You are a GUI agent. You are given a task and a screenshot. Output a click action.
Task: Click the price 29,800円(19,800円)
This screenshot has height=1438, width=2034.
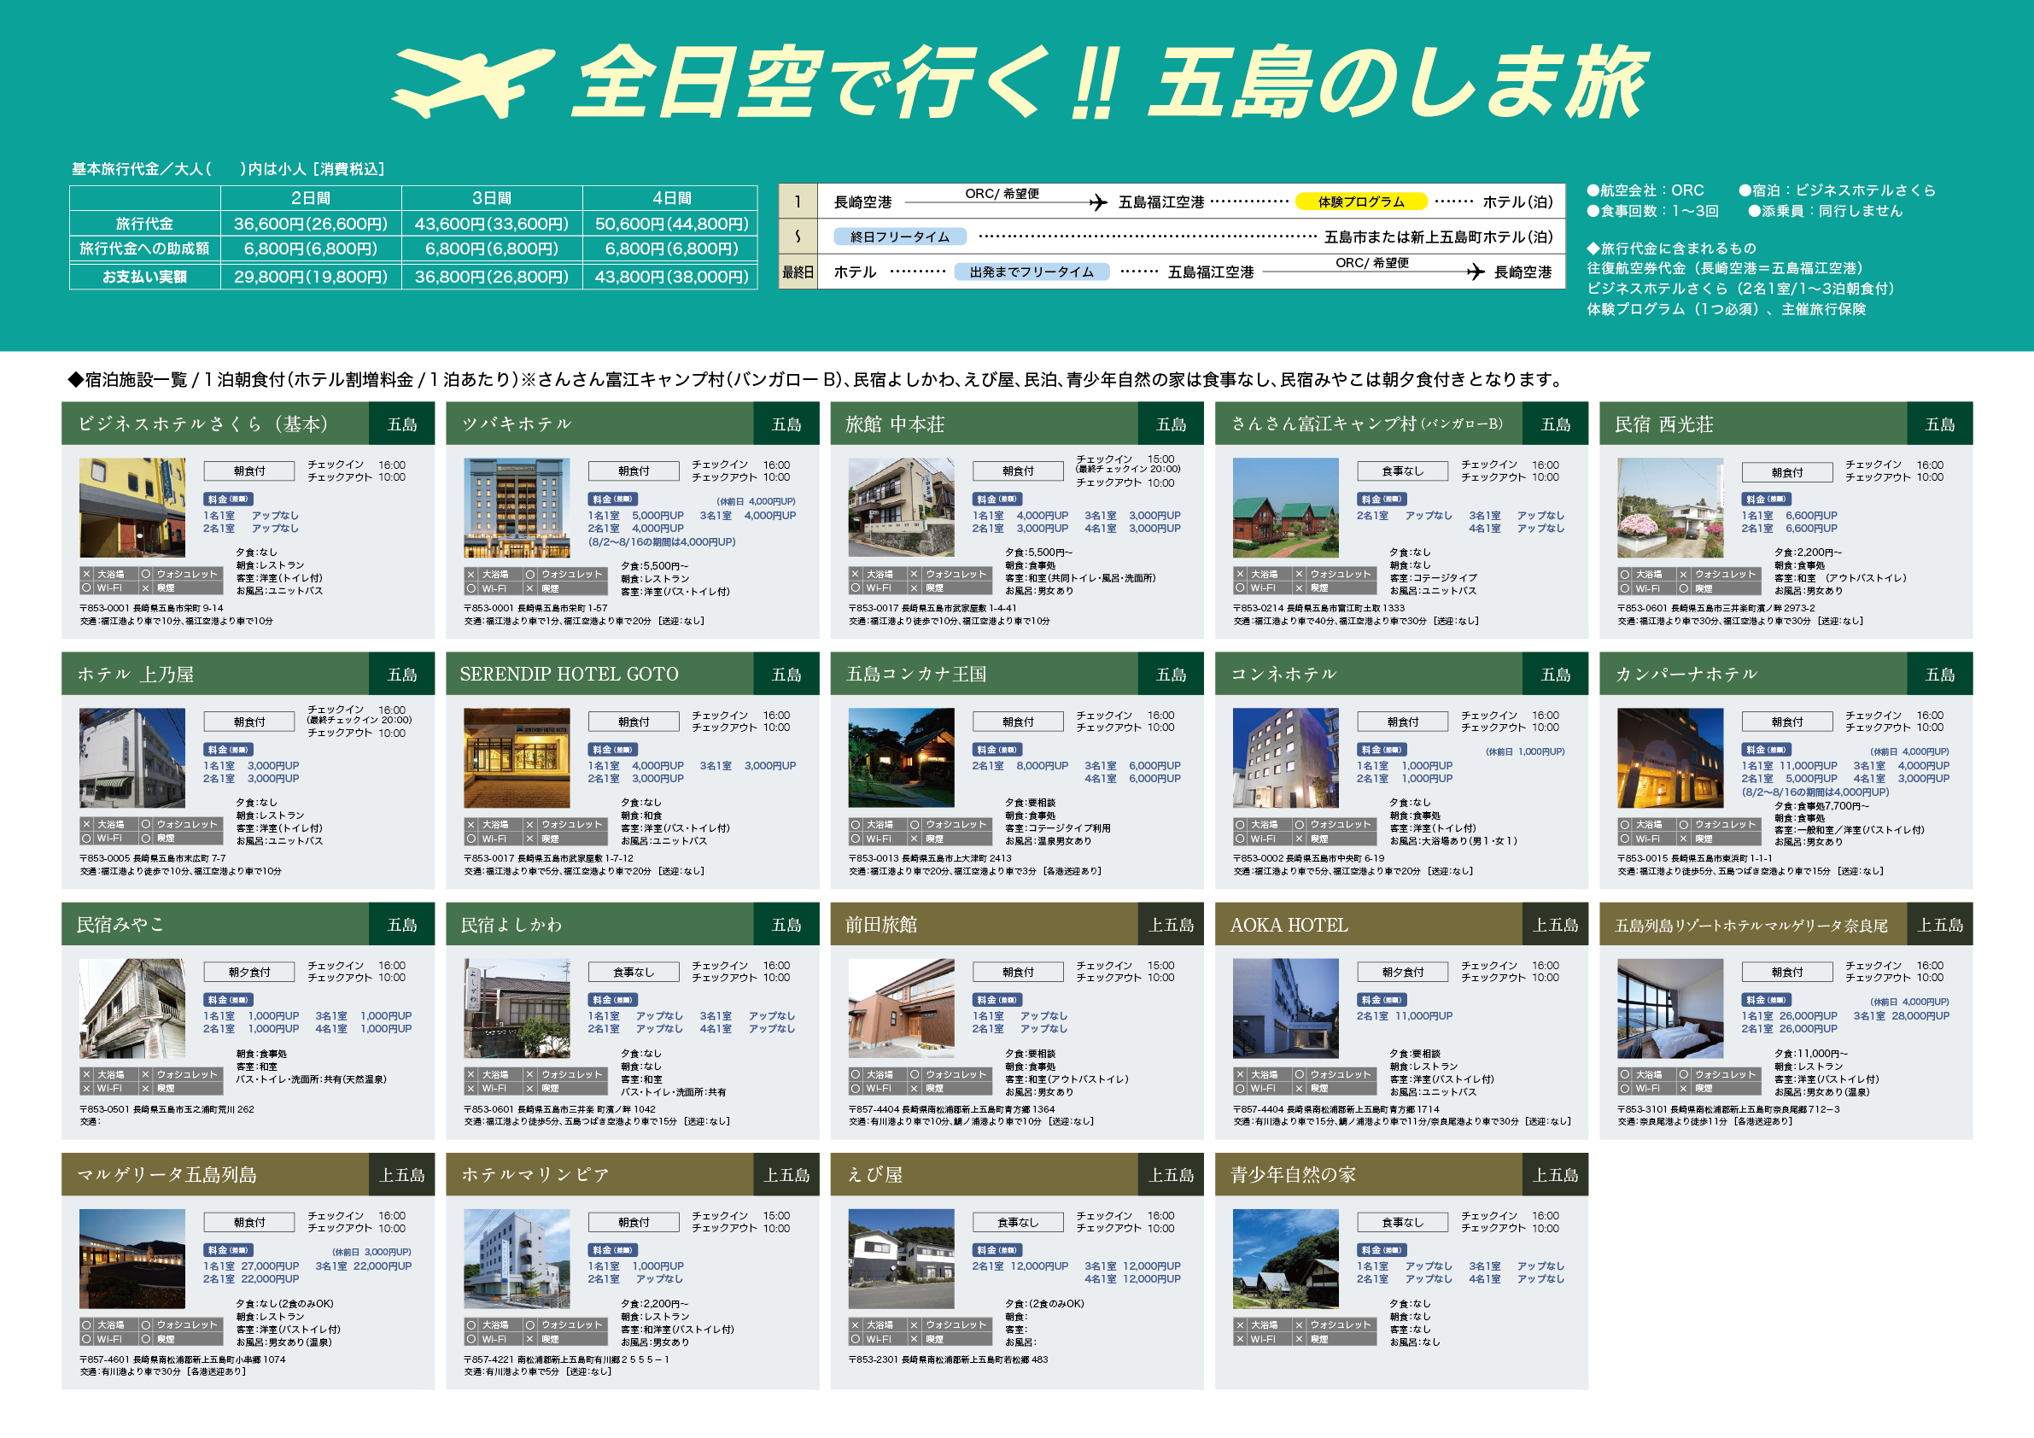tap(310, 277)
